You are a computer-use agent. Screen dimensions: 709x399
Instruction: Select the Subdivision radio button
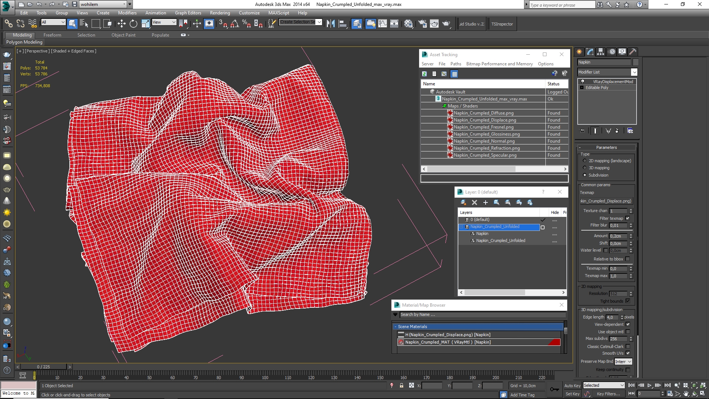585,175
